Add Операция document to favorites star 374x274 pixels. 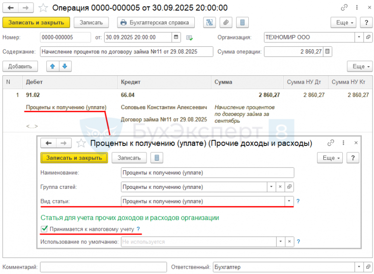(43, 8)
